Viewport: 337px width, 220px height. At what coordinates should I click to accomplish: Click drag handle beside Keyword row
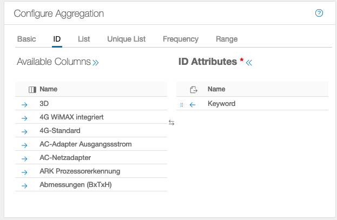click(182, 104)
